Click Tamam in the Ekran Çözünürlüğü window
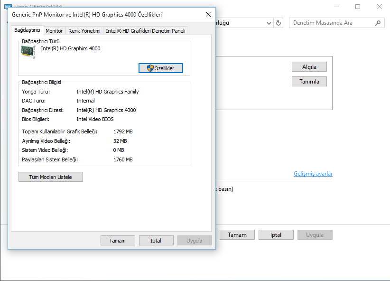The height and width of the screenshot is (281, 390). 237,234
